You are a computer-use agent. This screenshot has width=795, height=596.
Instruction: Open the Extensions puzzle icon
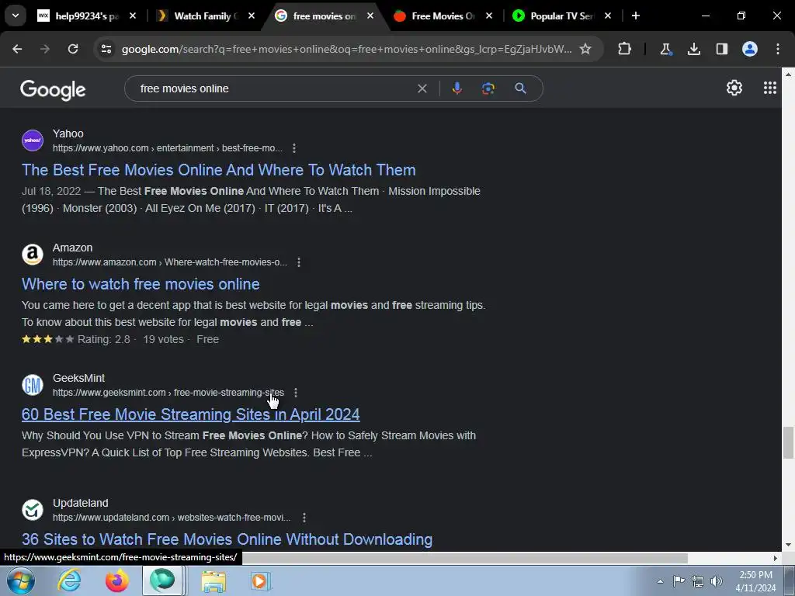click(625, 49)
